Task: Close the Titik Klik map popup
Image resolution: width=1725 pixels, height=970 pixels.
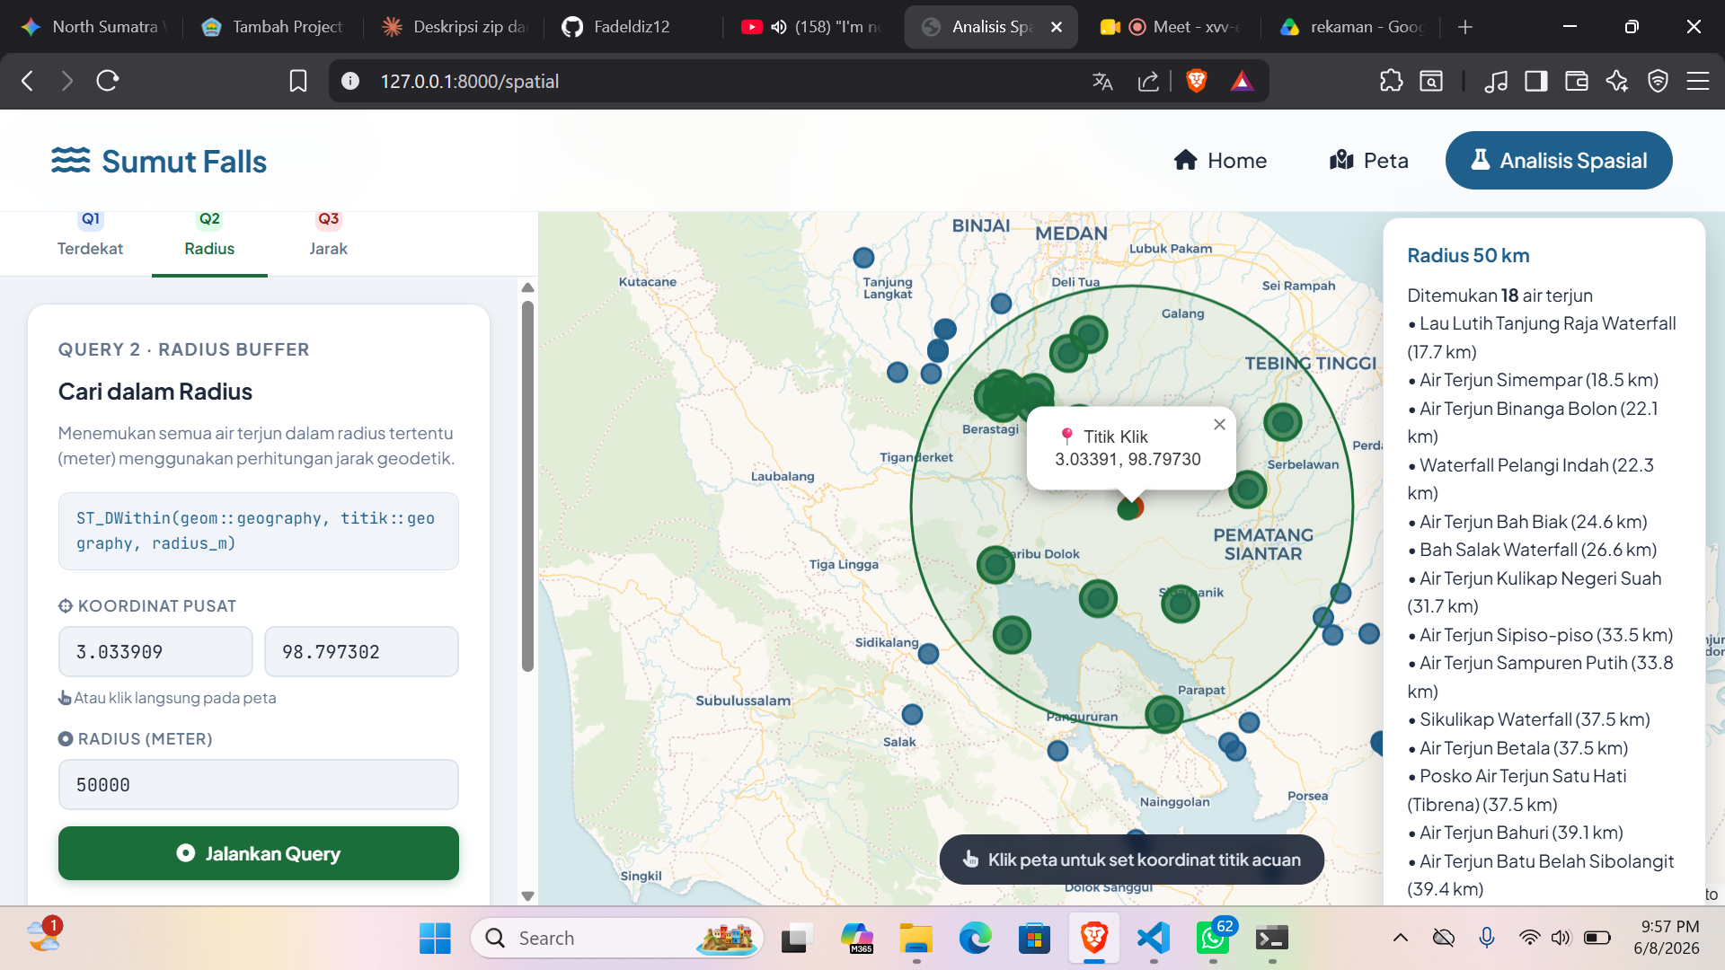Action: coord(1219,425)
